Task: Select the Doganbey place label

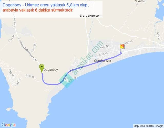Action: (51, 70)
